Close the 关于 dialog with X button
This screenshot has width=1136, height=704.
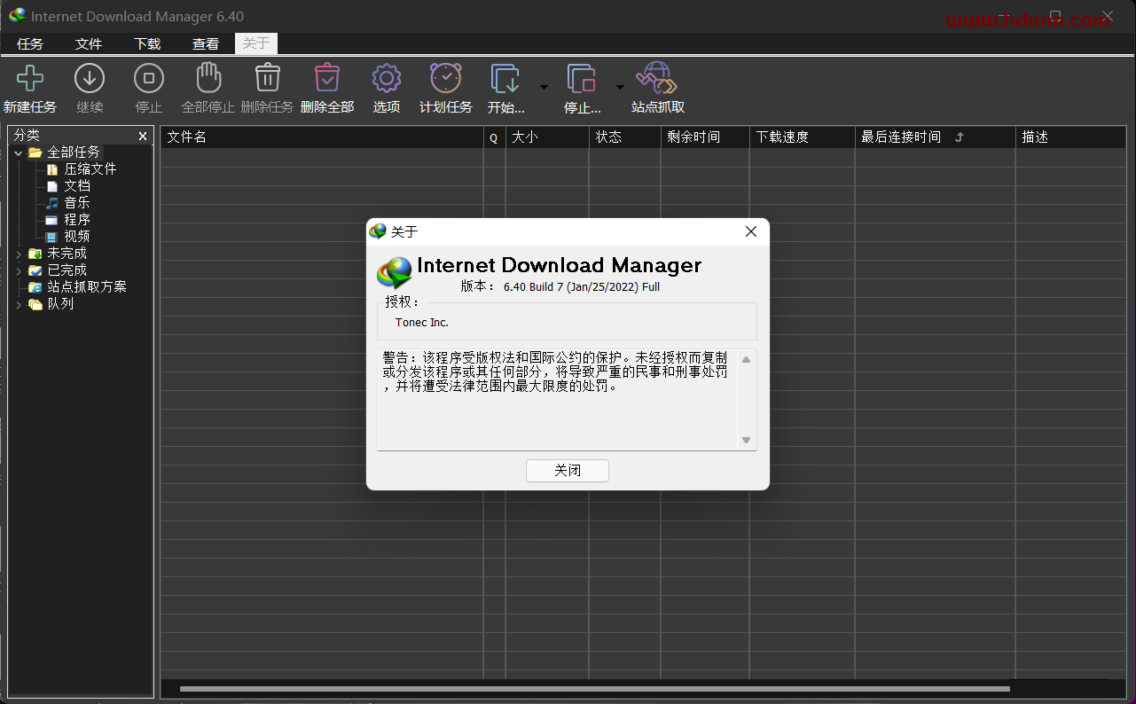[x=751, y=231]
